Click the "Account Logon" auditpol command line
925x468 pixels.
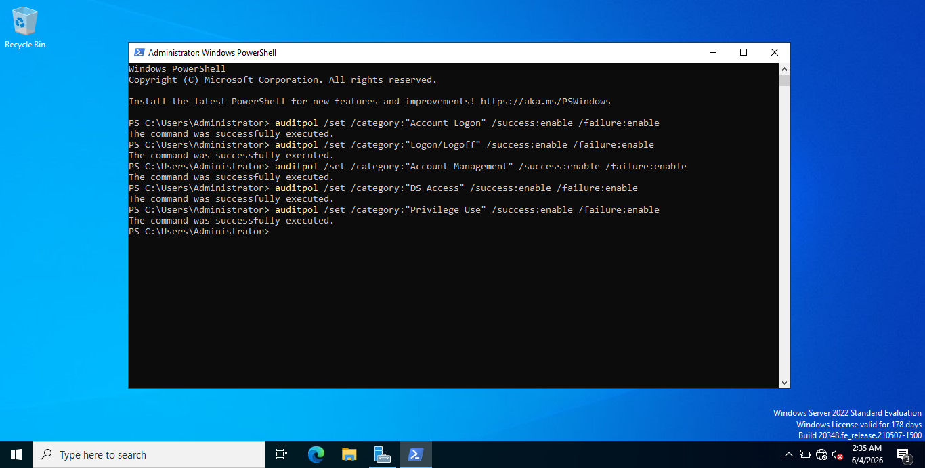(394, 123)
